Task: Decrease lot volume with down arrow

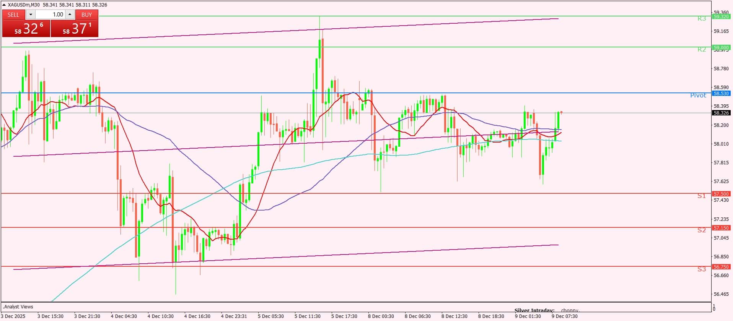Action: point(31,15)
